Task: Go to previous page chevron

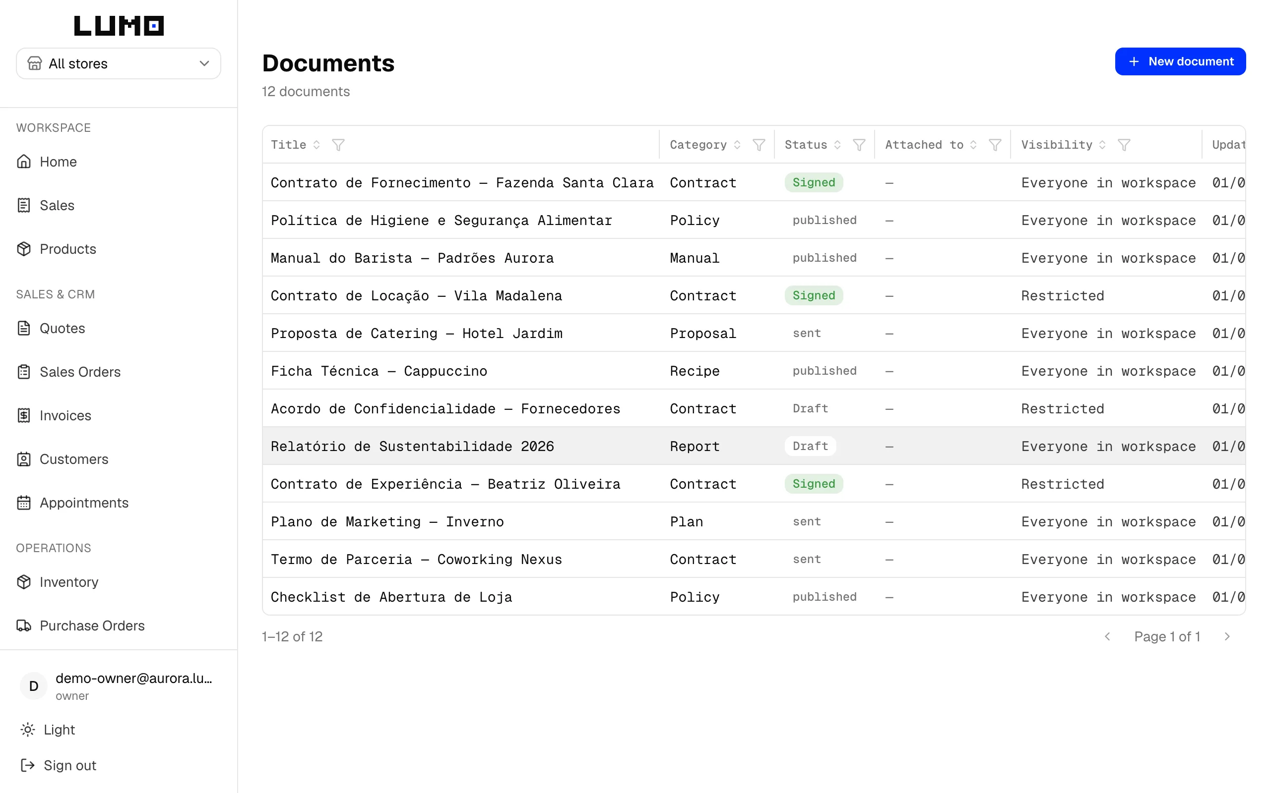Action: click(x=1107, y=636)
